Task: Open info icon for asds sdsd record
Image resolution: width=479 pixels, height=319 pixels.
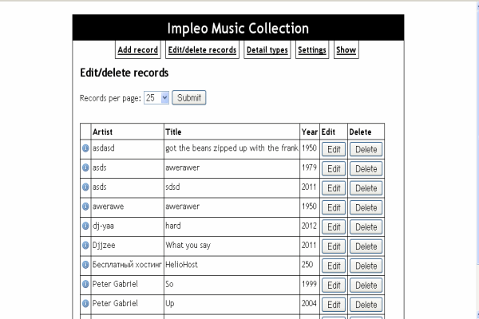Action: click(85, 187)
